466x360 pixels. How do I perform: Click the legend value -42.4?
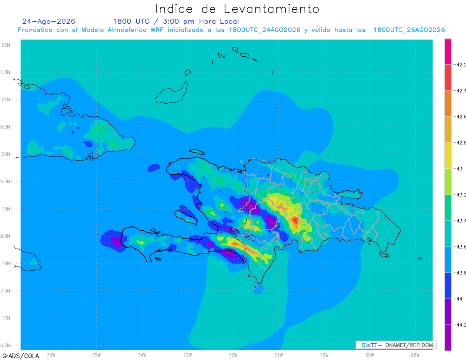(459, 90)
